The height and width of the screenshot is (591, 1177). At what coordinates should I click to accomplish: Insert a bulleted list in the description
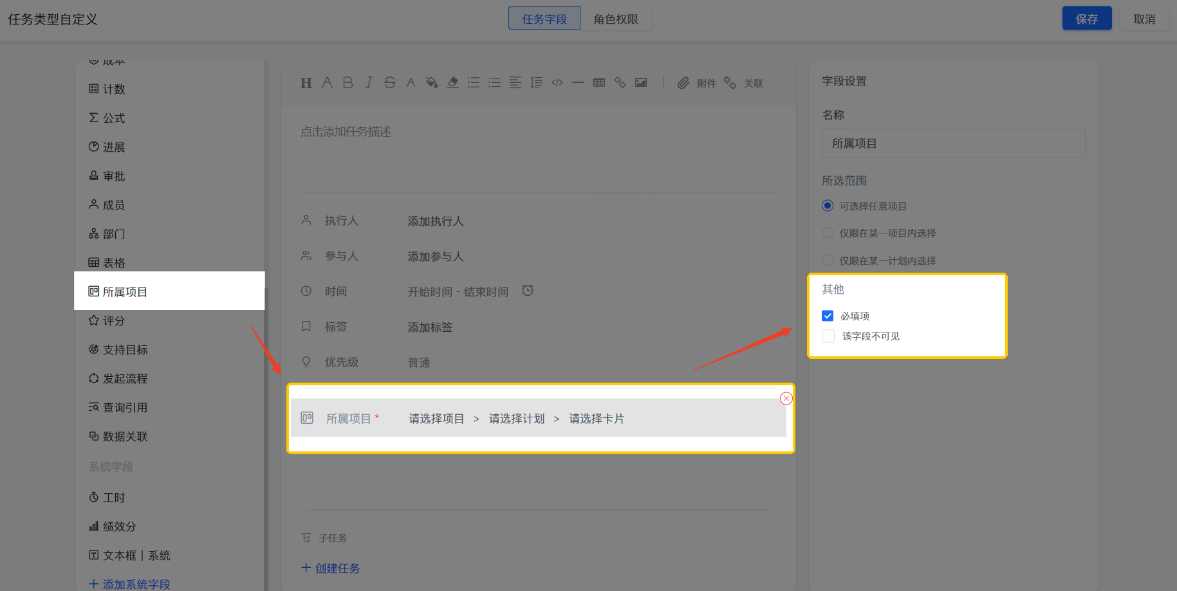[494, 82]
